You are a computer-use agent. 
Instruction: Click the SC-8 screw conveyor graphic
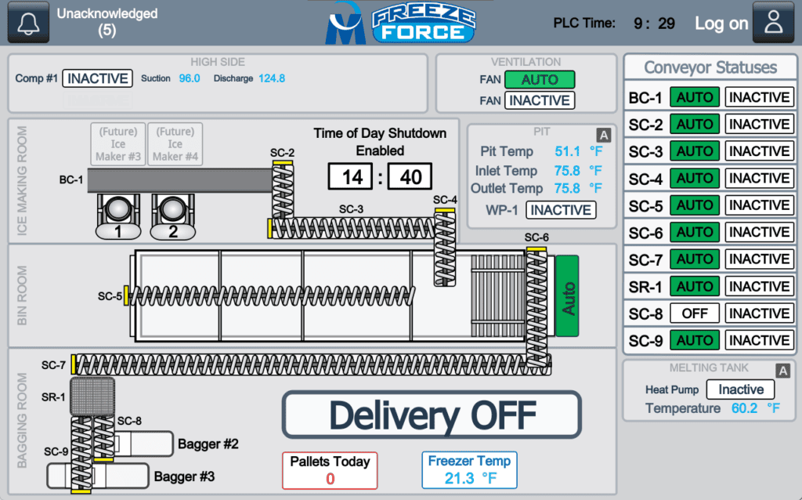point(104,439)
